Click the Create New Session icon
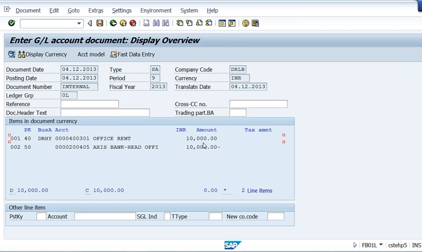This screenshot has width=422, height=252. coord(222,23)
